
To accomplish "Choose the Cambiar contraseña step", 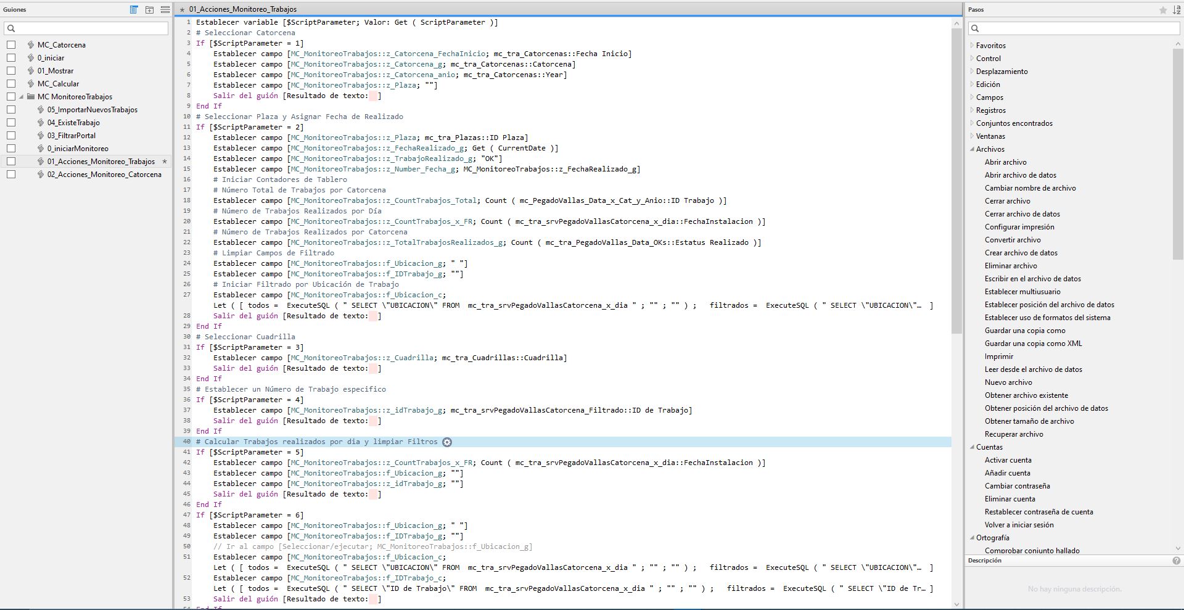I will [1017, 486].
